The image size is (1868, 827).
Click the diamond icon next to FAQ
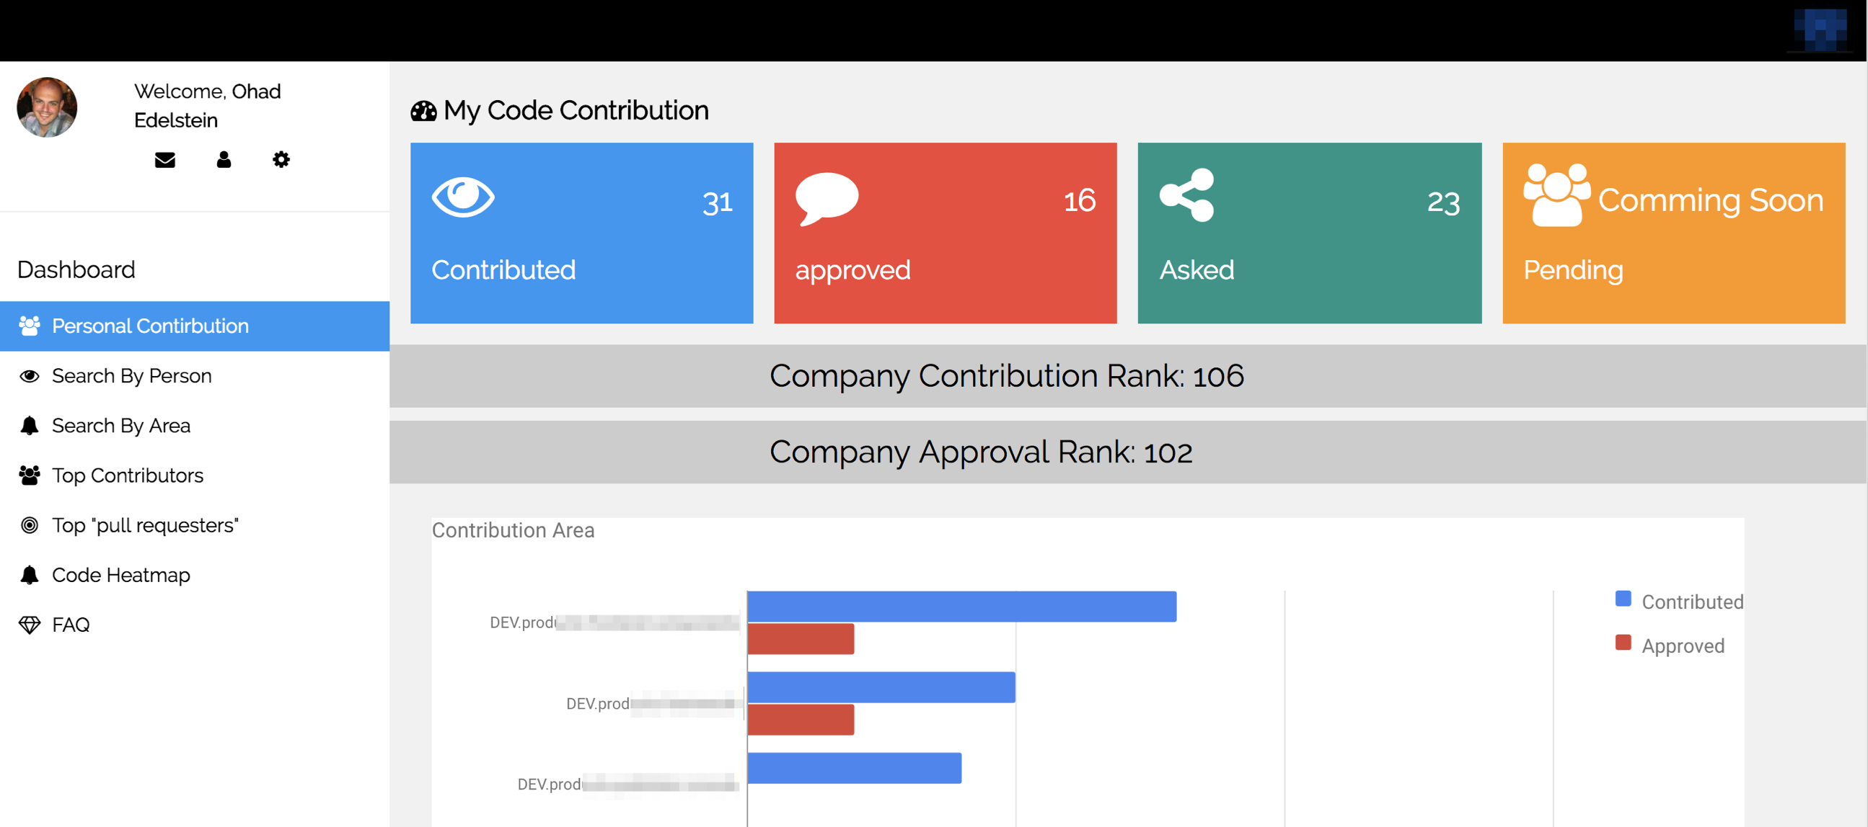tap(30, 625)
